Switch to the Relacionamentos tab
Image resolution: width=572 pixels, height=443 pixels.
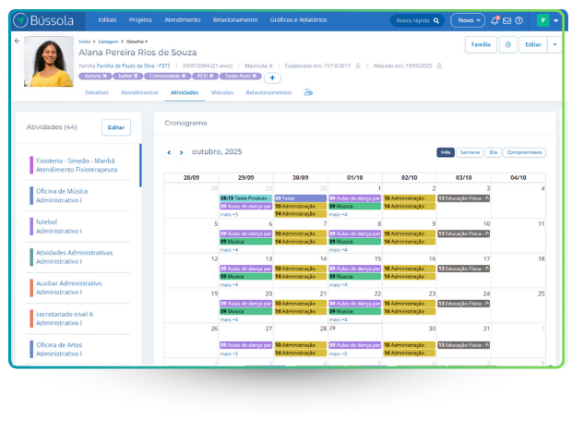[x=268, y=92]
